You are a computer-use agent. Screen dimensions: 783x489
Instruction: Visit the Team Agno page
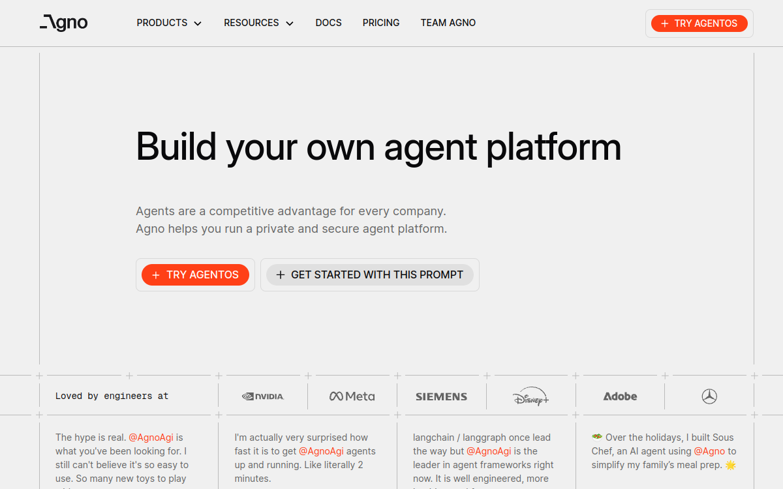(448, 23)
